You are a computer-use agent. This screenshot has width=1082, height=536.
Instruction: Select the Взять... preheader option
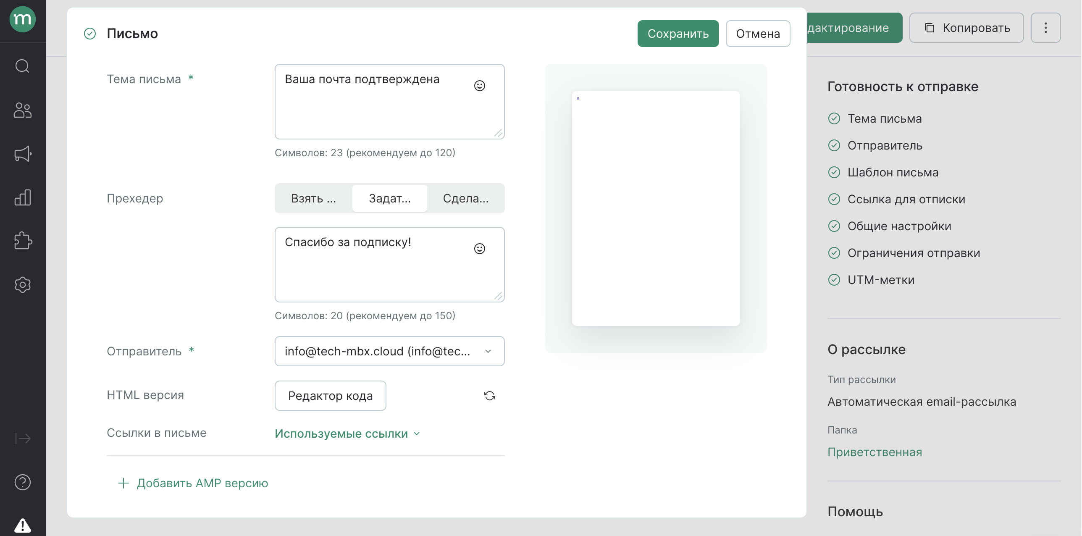coord(314,198)
